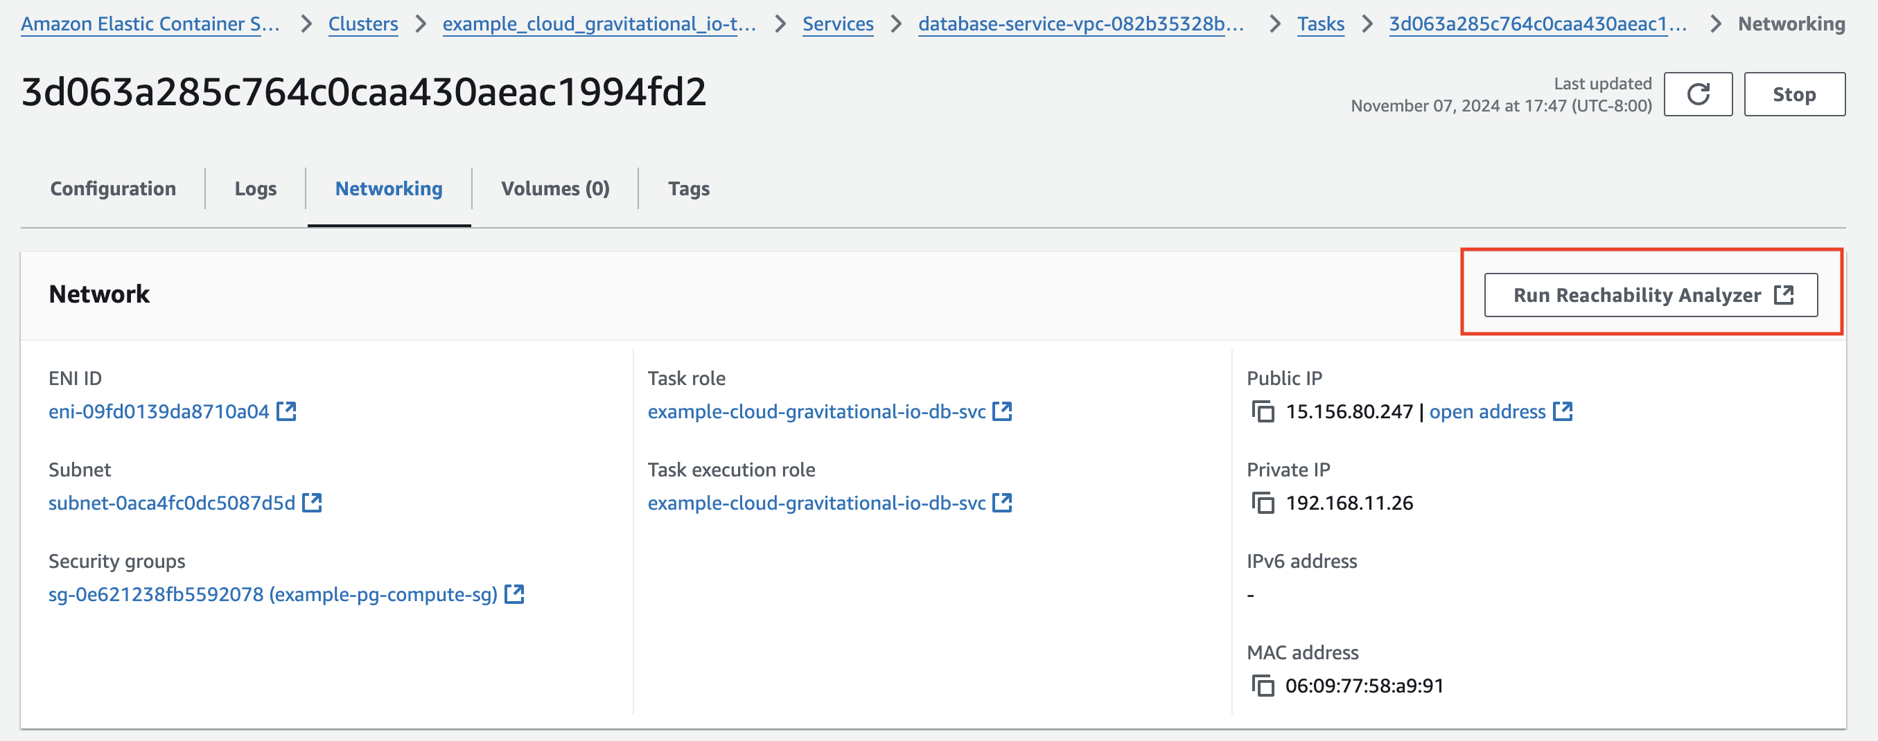The height and width of the screenshot is (741, 1878).
Task: Open the Tags tab
Action: click(x=688, y=188)
